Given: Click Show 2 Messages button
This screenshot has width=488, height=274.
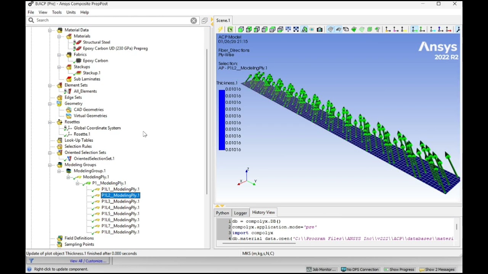Looking at the screenshot, I should click(437, 269).
